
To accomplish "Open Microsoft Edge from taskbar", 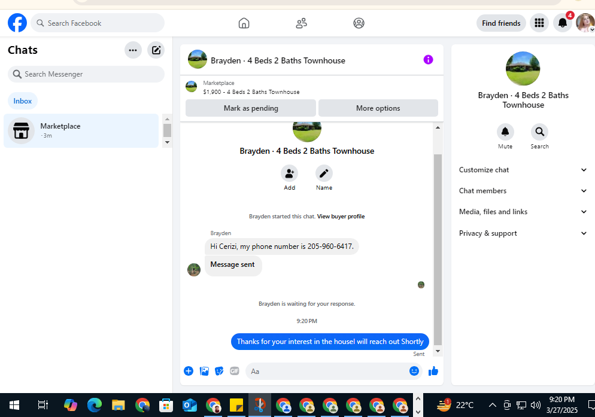I will pyautogui.click(x=95, y=405).
